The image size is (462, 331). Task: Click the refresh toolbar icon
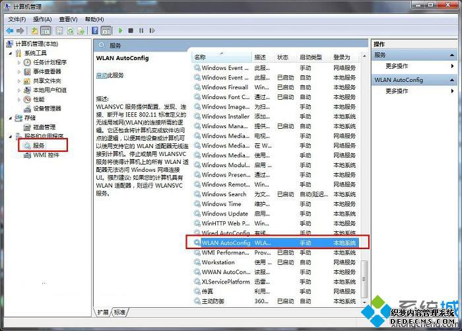click(71, 30)
